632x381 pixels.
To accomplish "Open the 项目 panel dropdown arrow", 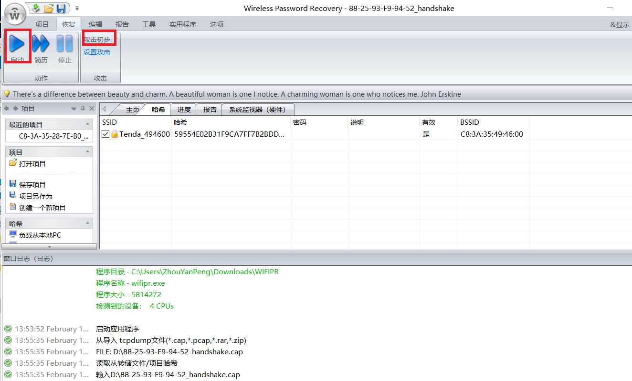I will pyautogui.click(x=74, y=109).
